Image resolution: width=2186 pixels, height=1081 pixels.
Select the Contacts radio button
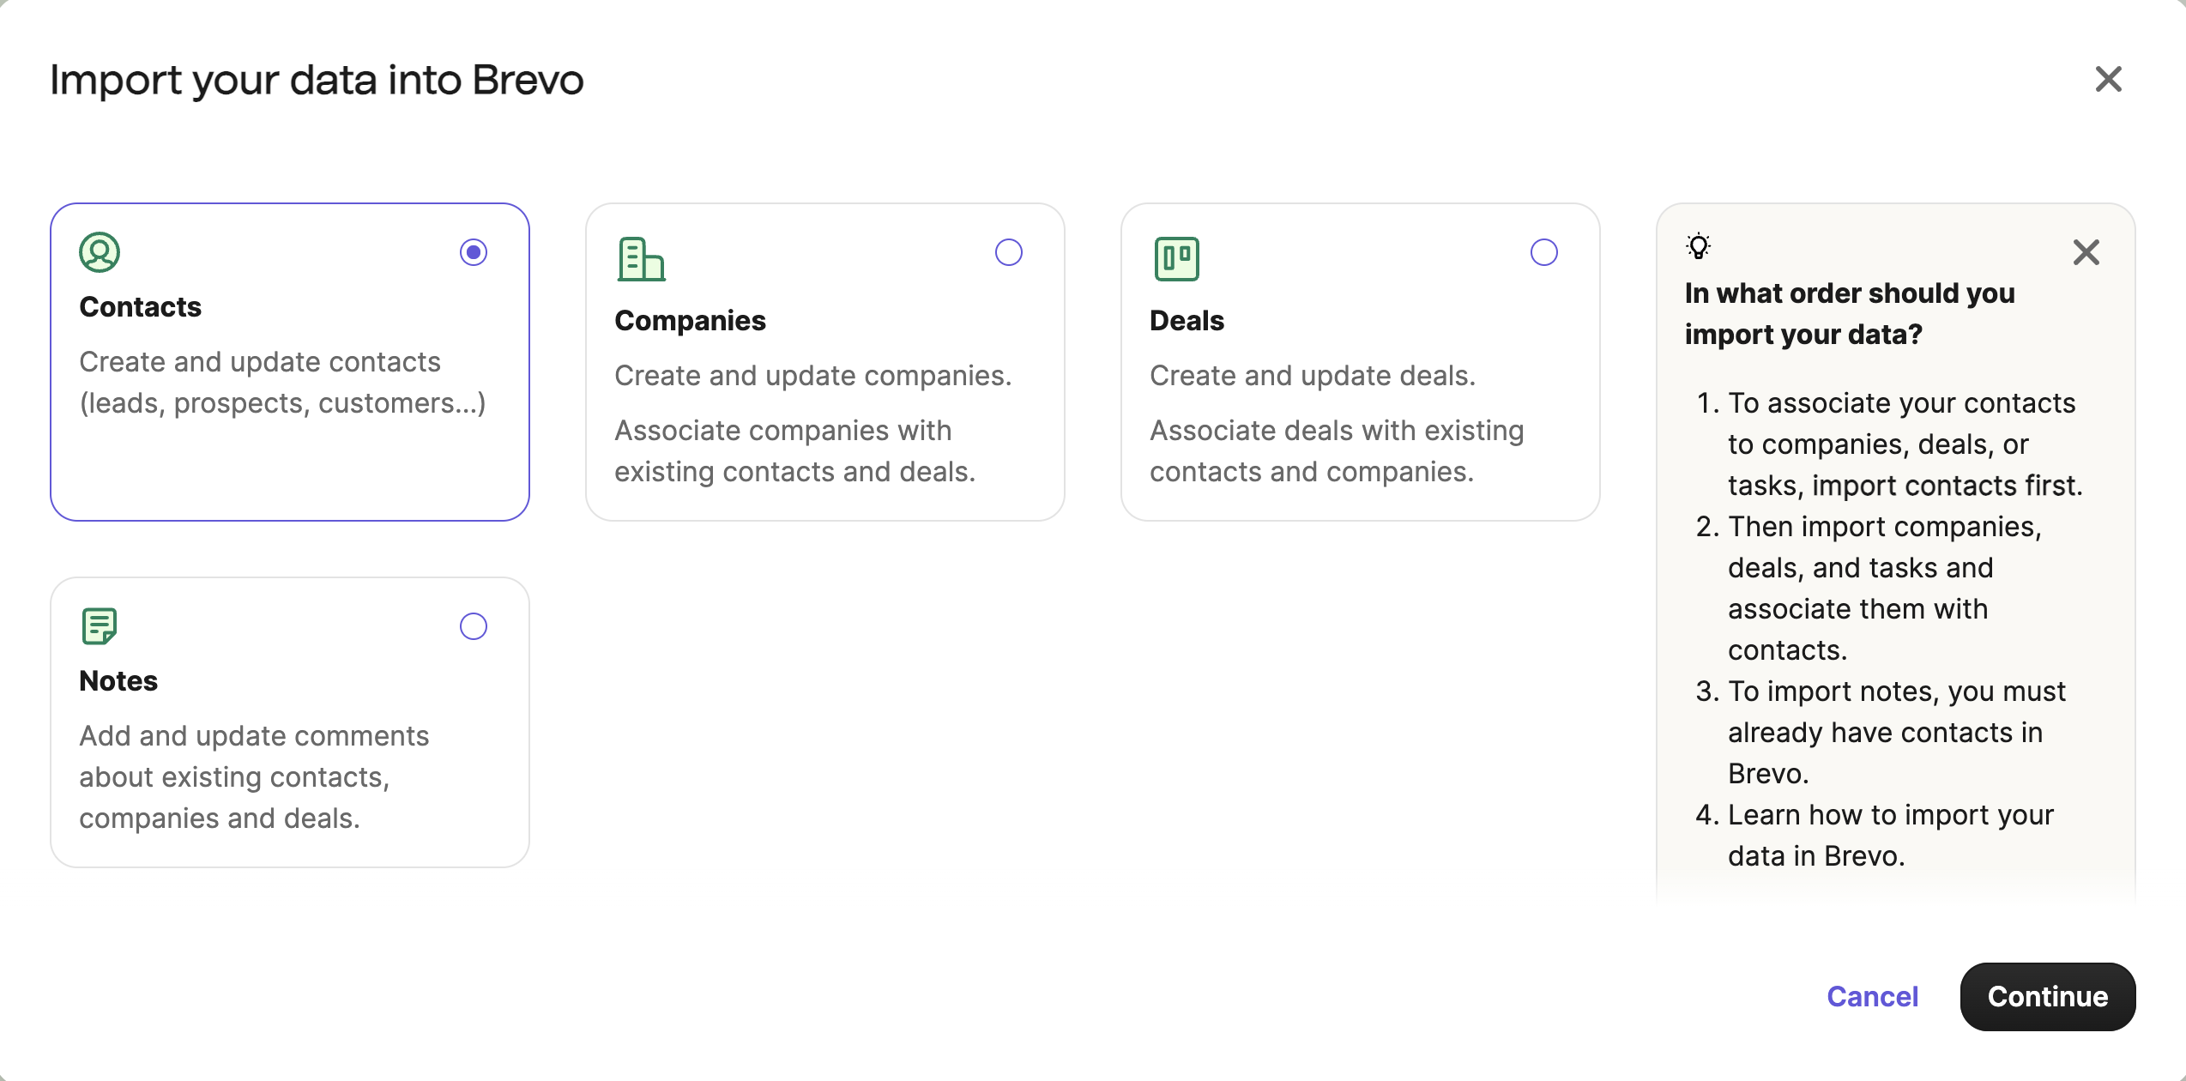coord(474,252)
